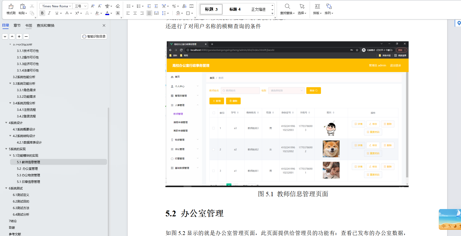Switch to 查找和替换 tab
This screenshot has height=236, width=461.
(x=46, y=25)
